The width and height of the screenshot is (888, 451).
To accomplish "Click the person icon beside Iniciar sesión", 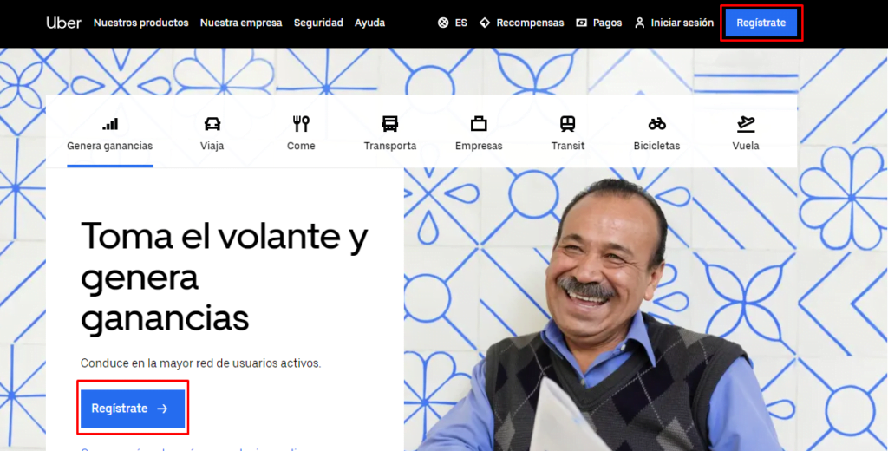I will click(x=639, y=23).
